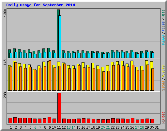Click the 288 axis label

coord(5,95)
